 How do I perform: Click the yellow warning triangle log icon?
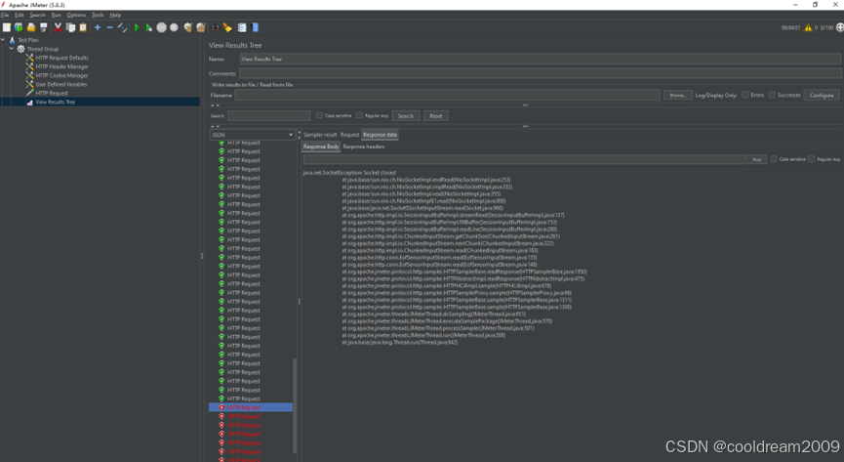point(808,27)
